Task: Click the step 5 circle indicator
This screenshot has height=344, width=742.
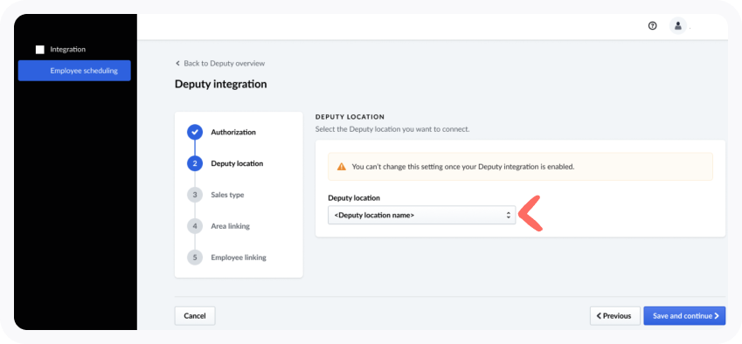Action: point(195,258)
